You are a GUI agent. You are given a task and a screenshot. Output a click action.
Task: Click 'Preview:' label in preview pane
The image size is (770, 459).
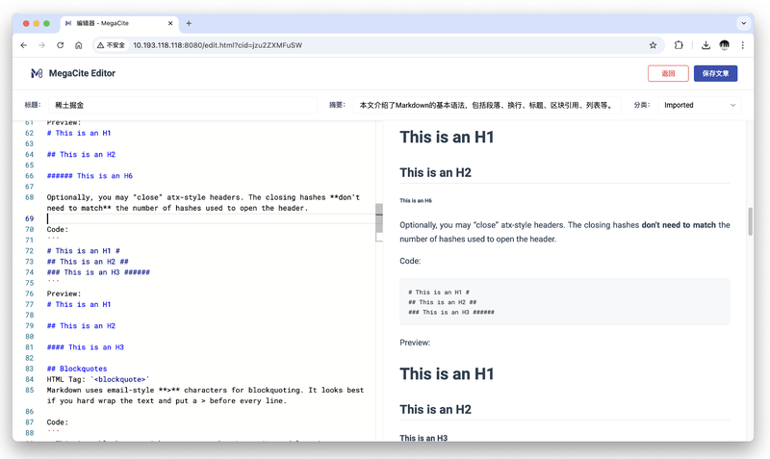pyautogui.click(x=415, y=343)
